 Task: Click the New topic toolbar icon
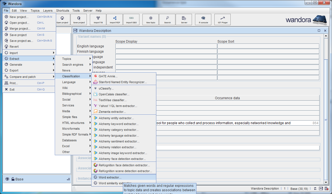[x=151, y=19]
